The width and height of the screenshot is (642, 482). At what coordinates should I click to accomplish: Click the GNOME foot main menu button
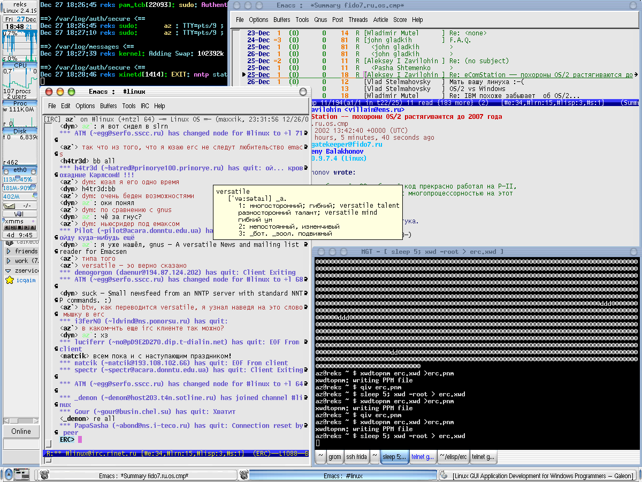7,475
